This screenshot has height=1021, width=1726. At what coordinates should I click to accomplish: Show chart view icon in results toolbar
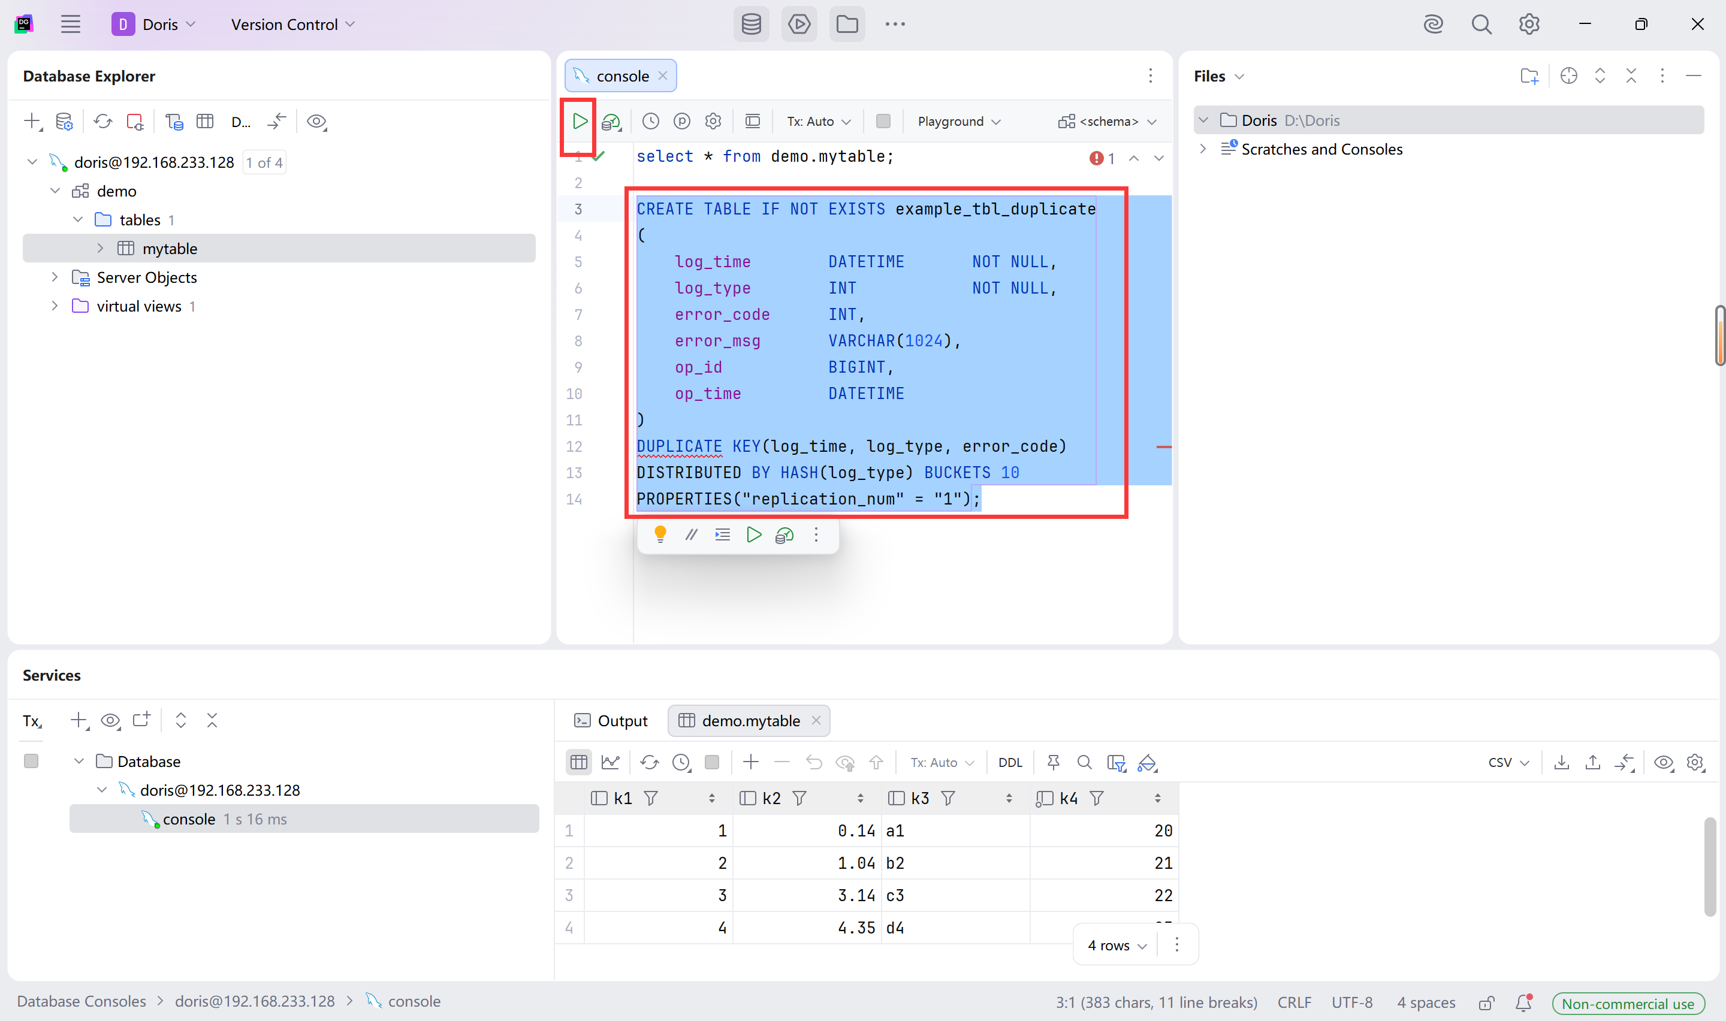(x=610, y=762)
